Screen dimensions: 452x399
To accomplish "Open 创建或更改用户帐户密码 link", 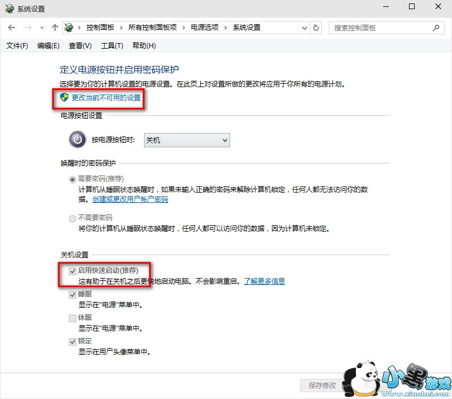I will pyautogui.click(x=130, y=199).
